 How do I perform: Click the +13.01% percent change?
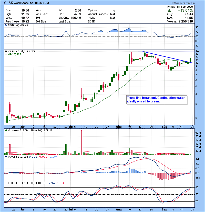[x=185, y=10]
